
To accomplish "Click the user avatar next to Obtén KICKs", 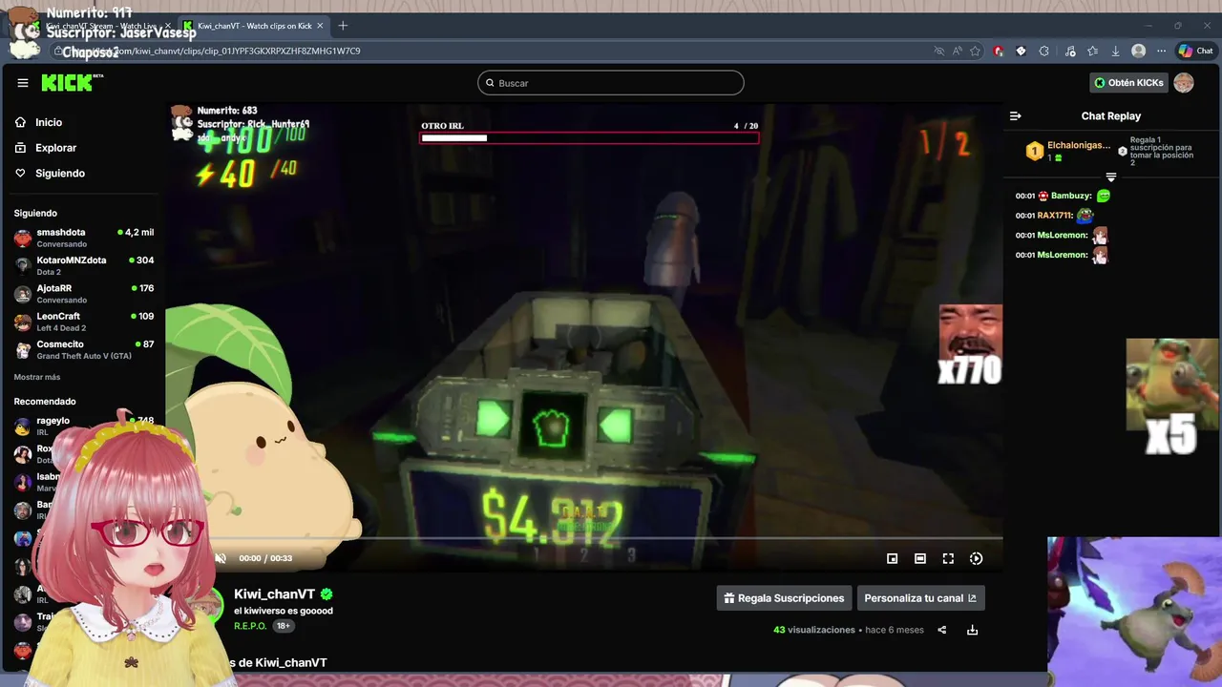I will tap(1184, 83).
